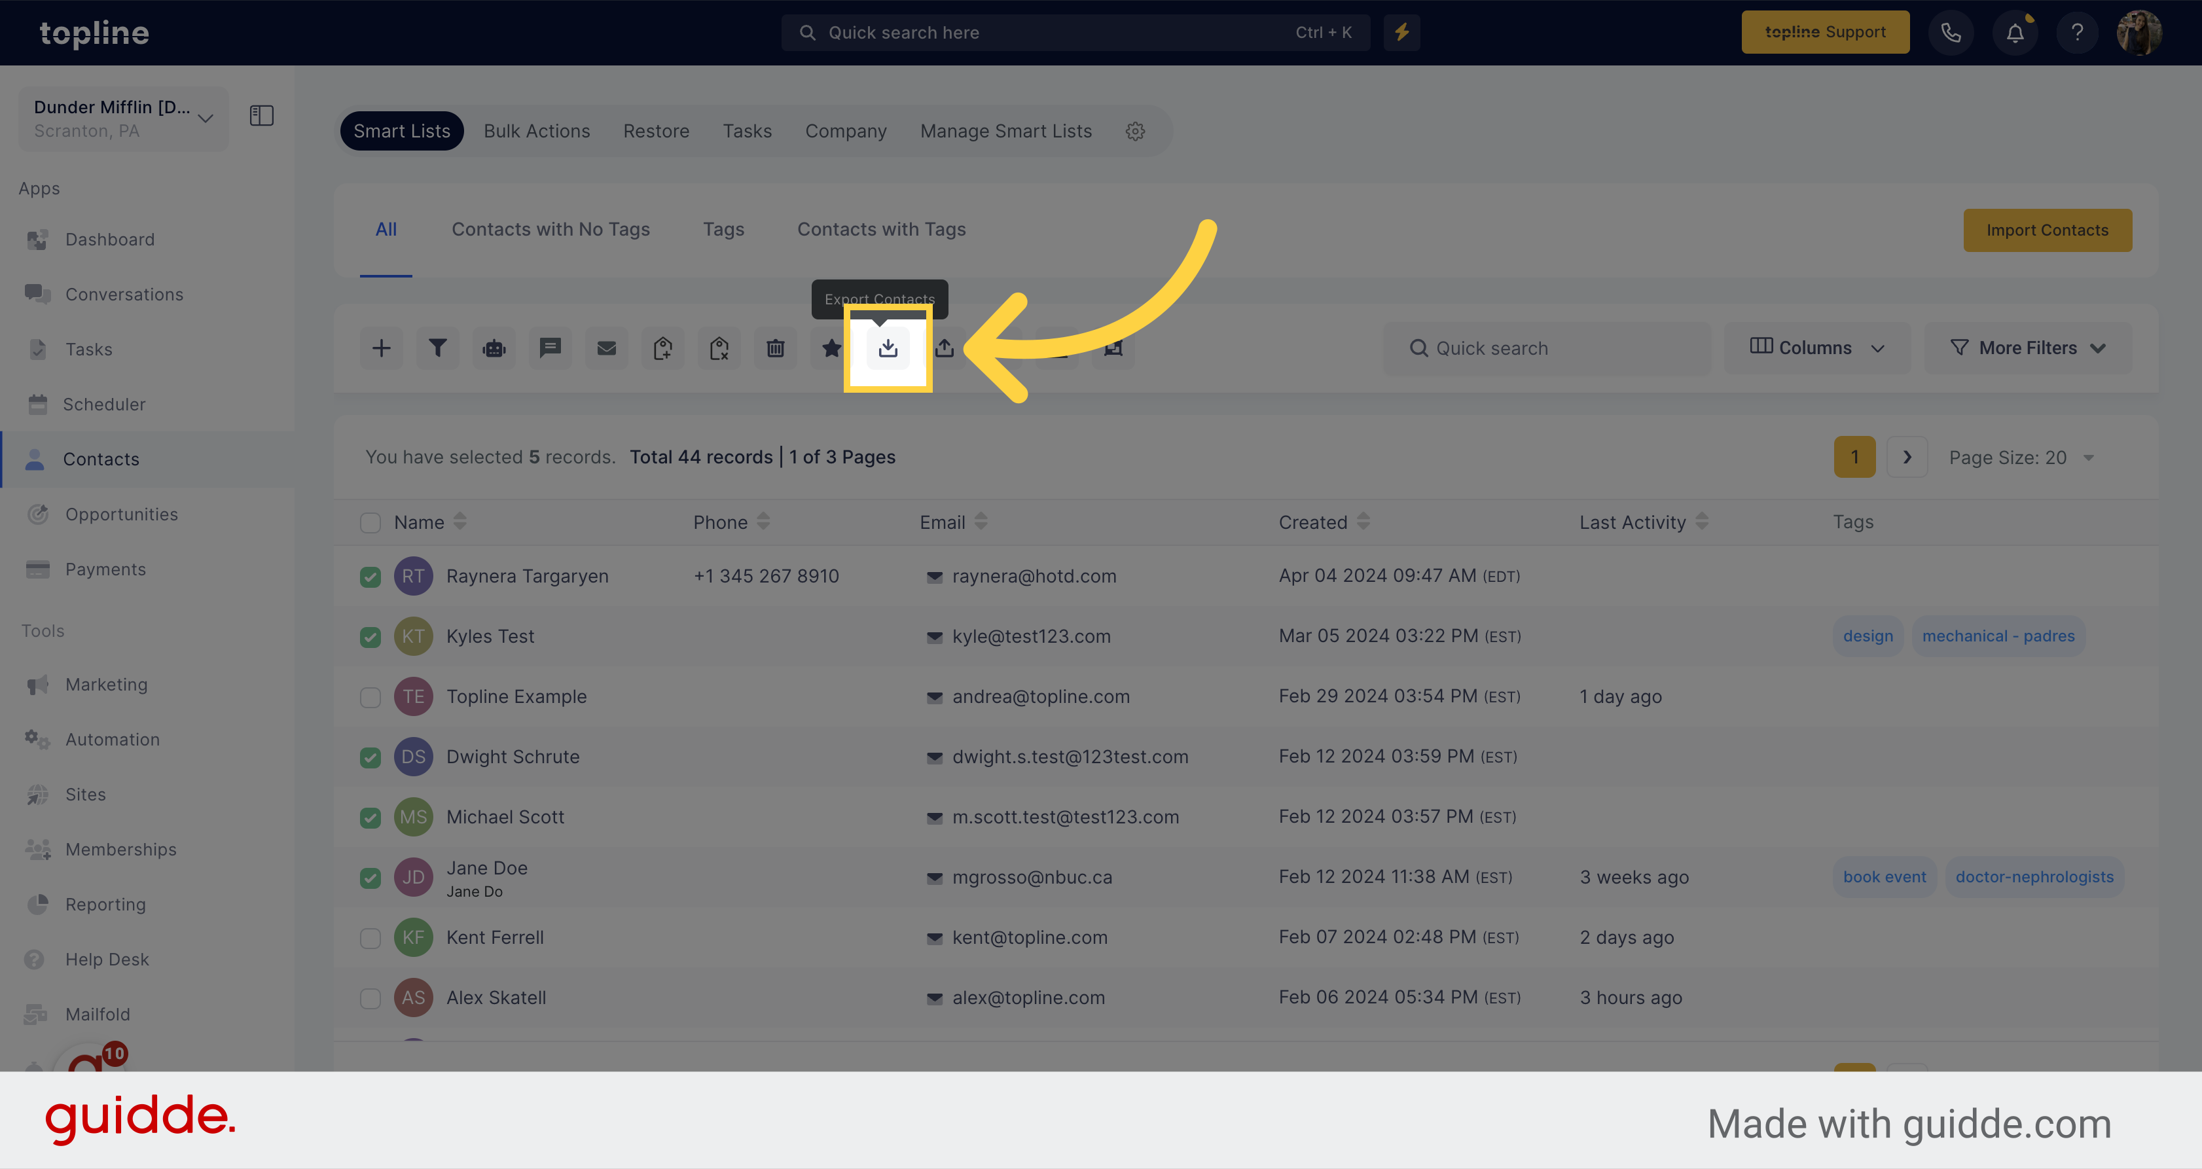
Task: Click the design tag on Kyles Test
Action: click(1868, 637)
